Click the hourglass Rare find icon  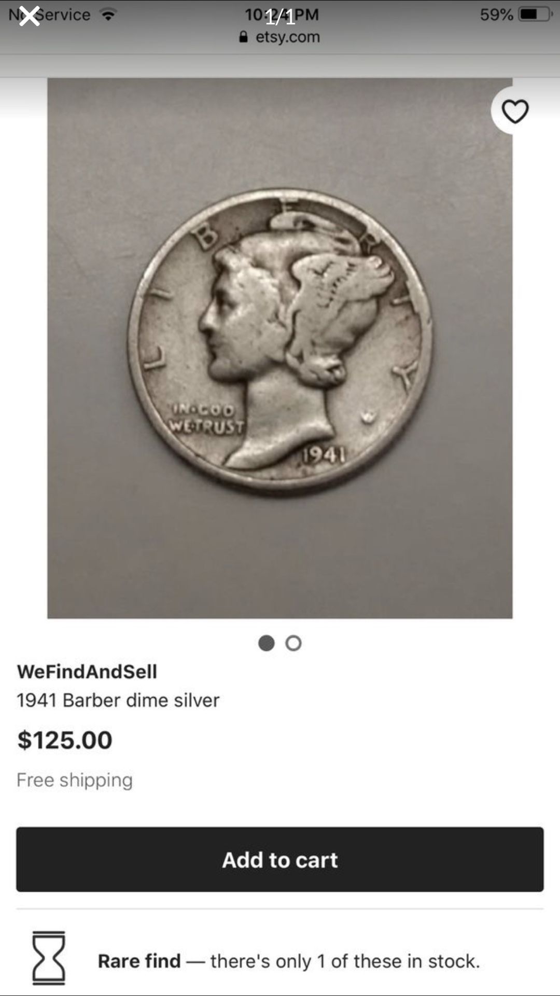49,958
